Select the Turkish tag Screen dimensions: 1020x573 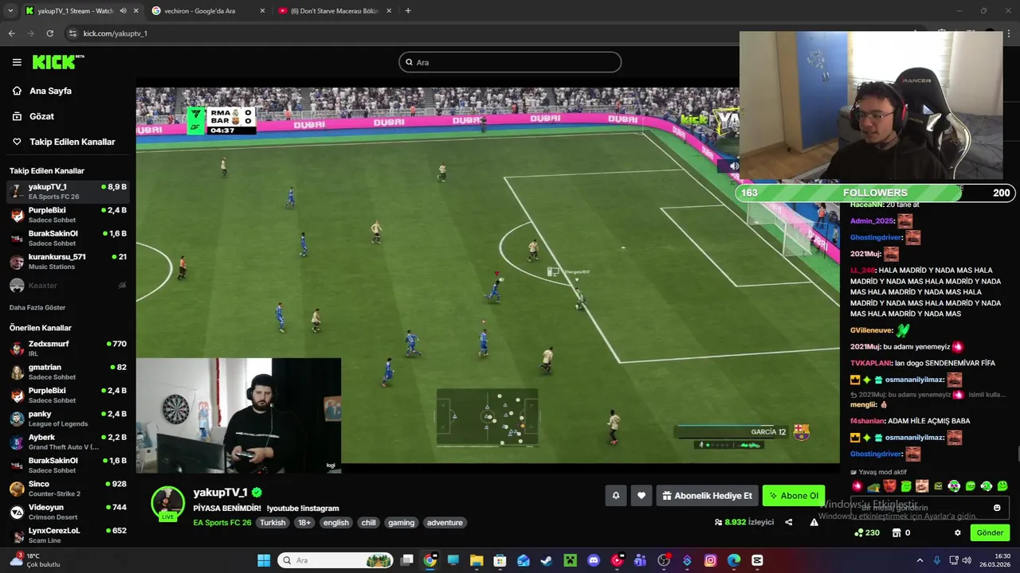tap(273, 523)
